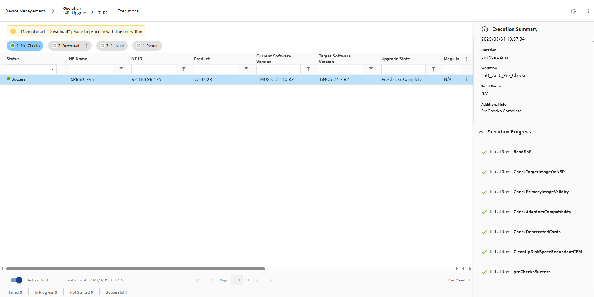
Task: Select the 2. Download phase
Action: coord(67,46)
